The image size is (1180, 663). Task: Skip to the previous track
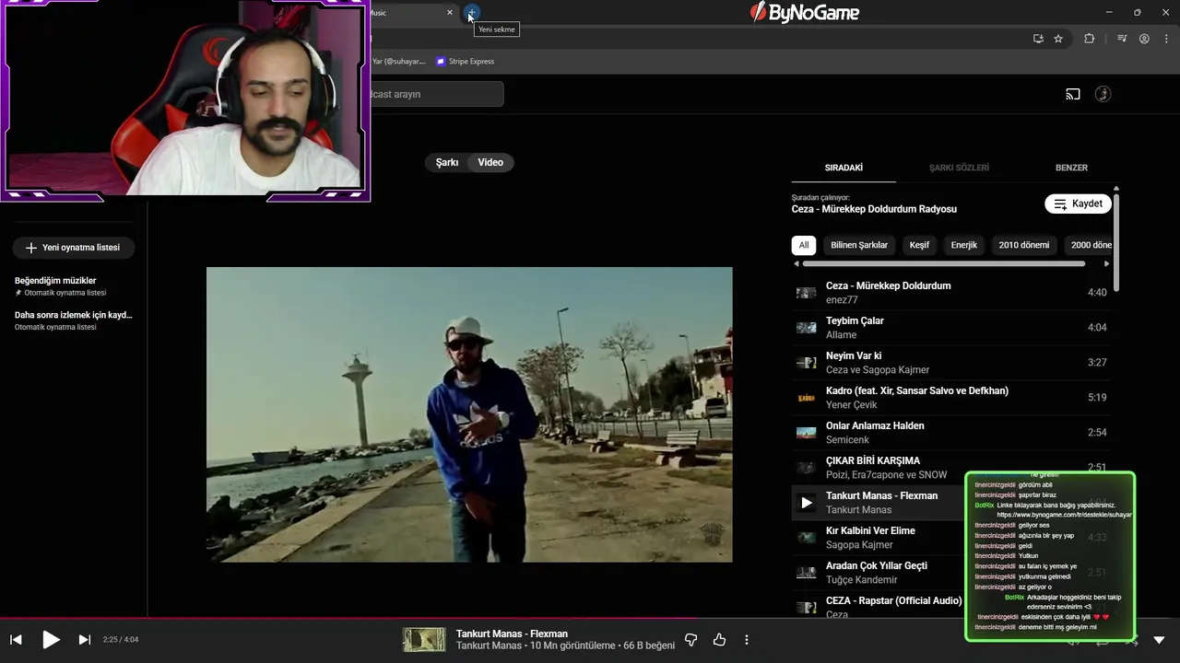(16, 639)
